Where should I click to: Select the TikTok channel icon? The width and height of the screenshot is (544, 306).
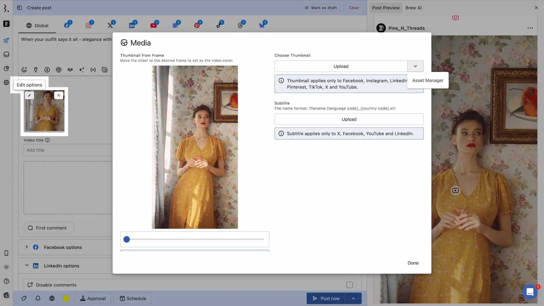pos(219,25)
